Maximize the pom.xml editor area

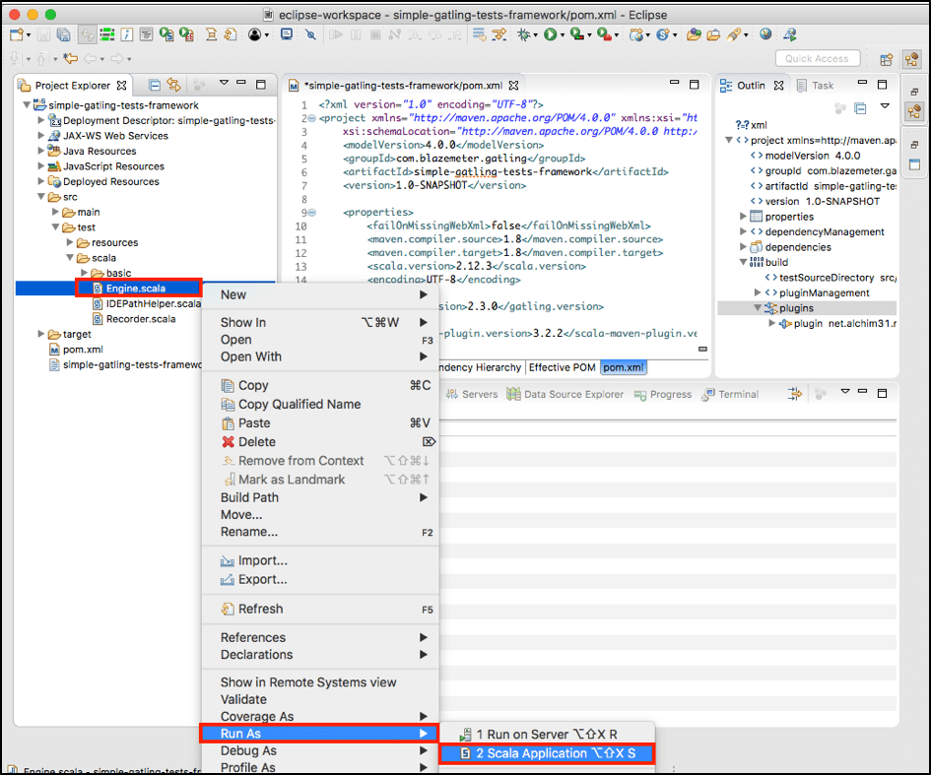695,85
